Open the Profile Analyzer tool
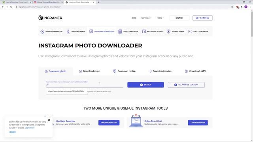Screen dimensions: 253x142 click(x=128, y=32)
